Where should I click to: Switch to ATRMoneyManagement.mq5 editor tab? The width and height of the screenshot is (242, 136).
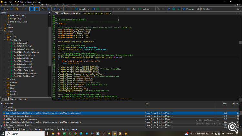pos(66,13)
